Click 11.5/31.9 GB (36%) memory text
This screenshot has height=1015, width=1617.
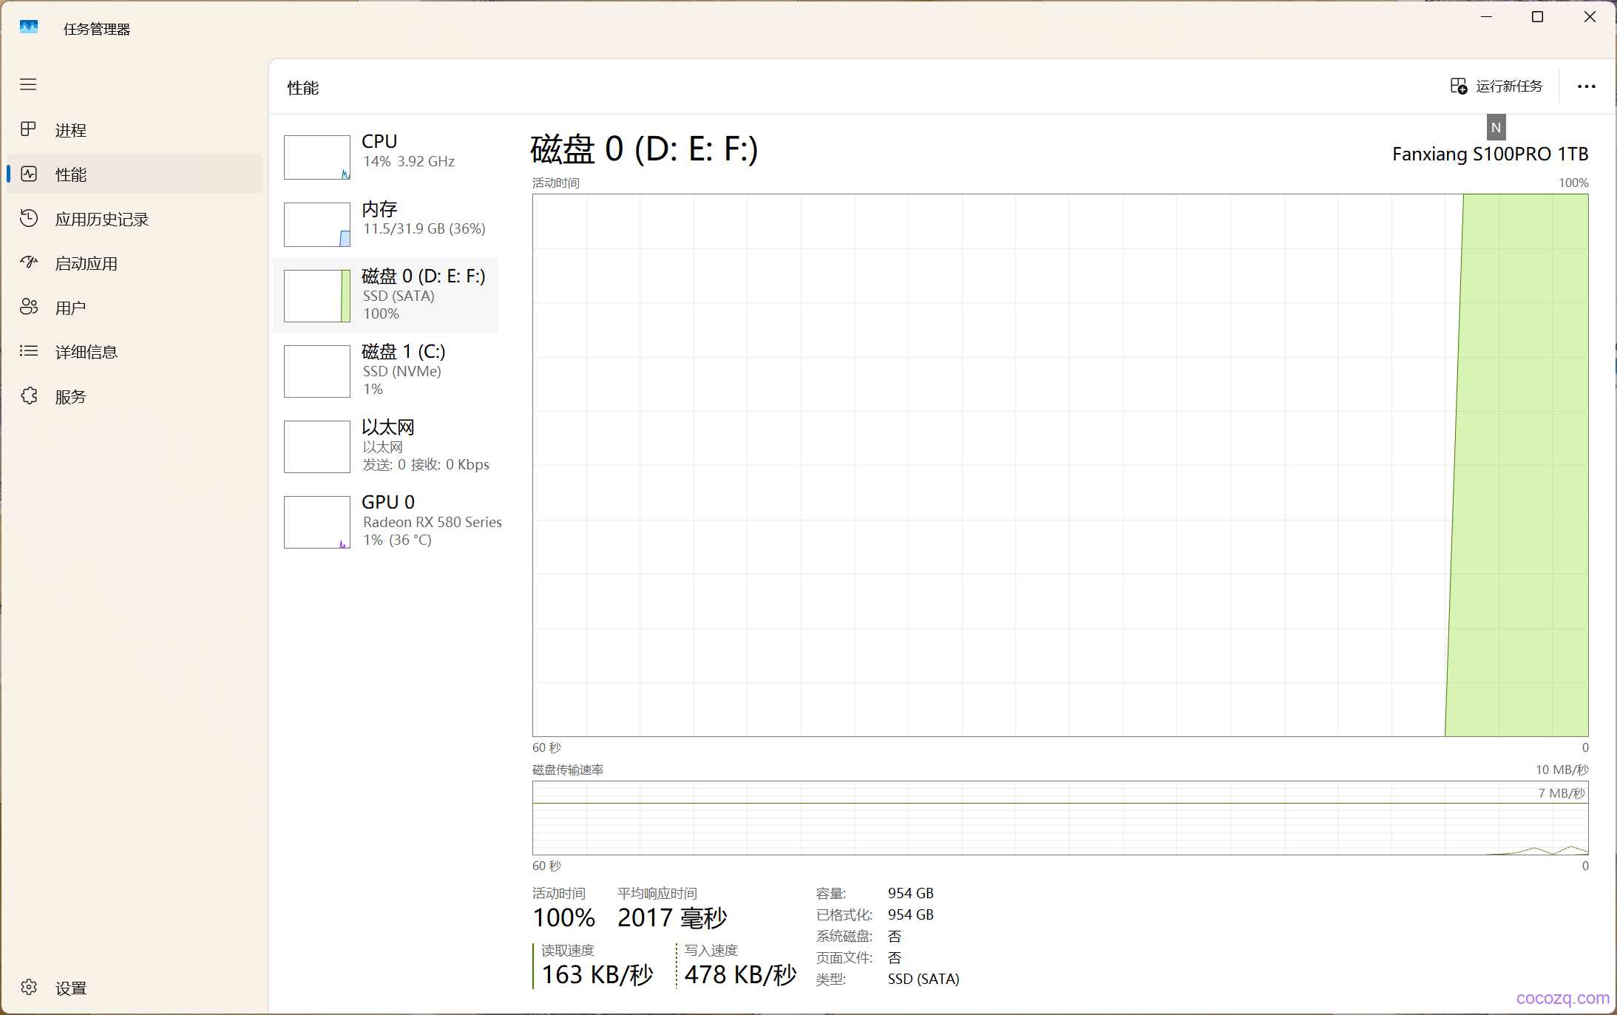(424, 228)
